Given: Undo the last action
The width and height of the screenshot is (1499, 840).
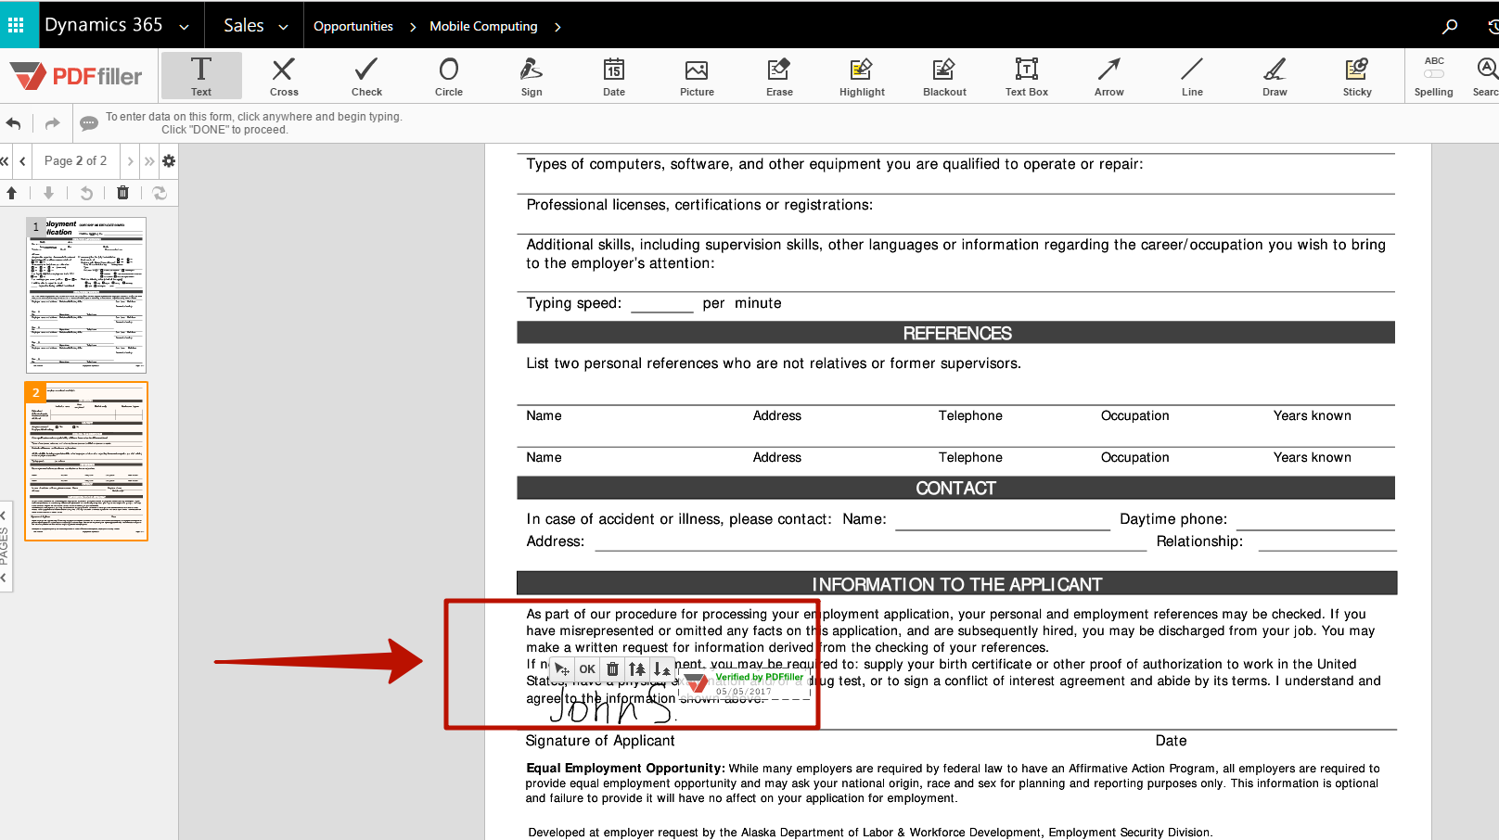Looking at the screenshot, I should point(14,123).
